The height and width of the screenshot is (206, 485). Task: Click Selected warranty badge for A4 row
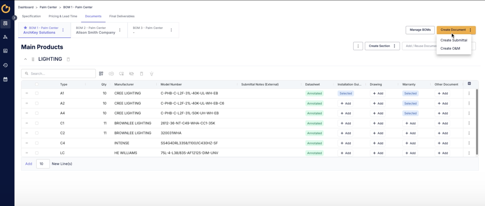coord(410,113)
